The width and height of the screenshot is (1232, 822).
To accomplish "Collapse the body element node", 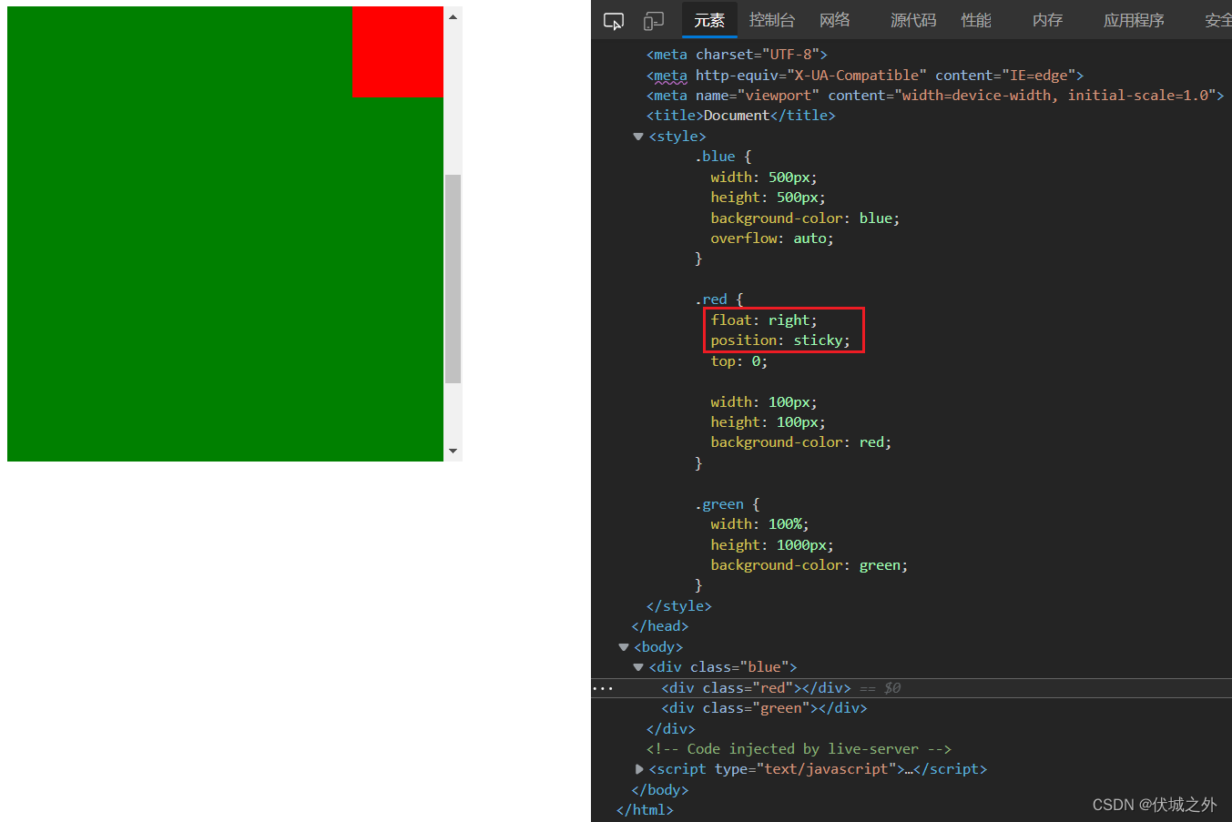I will tap(624, 647).
